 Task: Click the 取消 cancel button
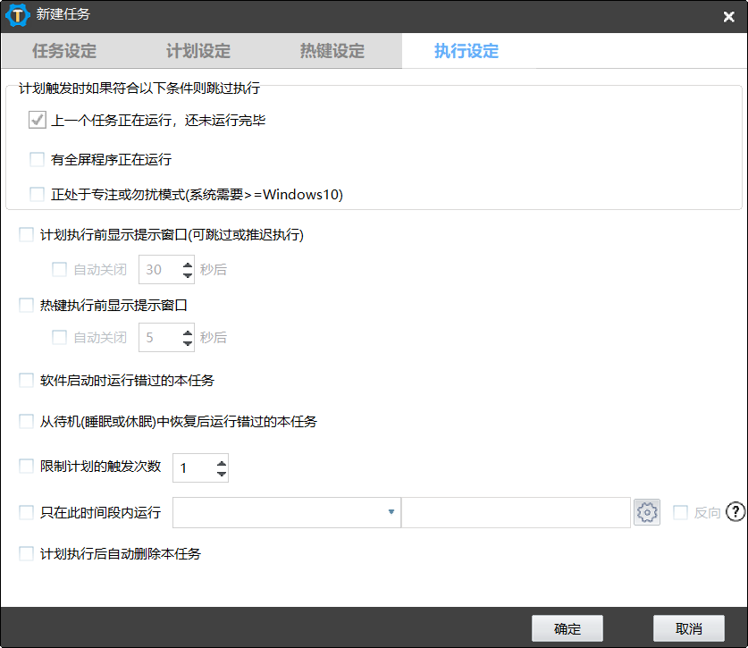687,627
